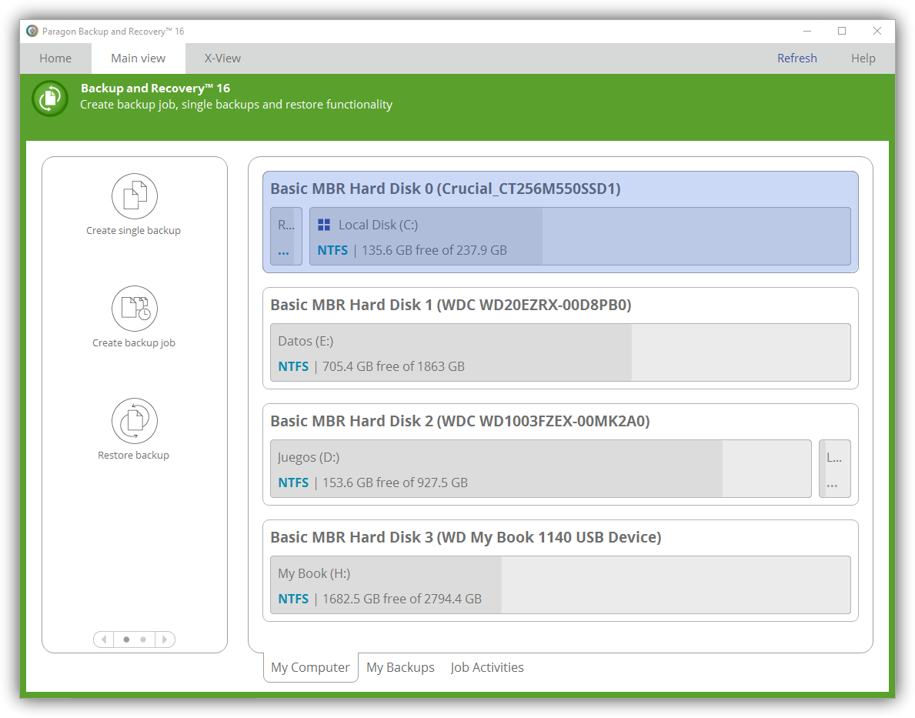Minimize the Paragon window
Viewport: 915px width, 718px height.
[x=807, y=31]
